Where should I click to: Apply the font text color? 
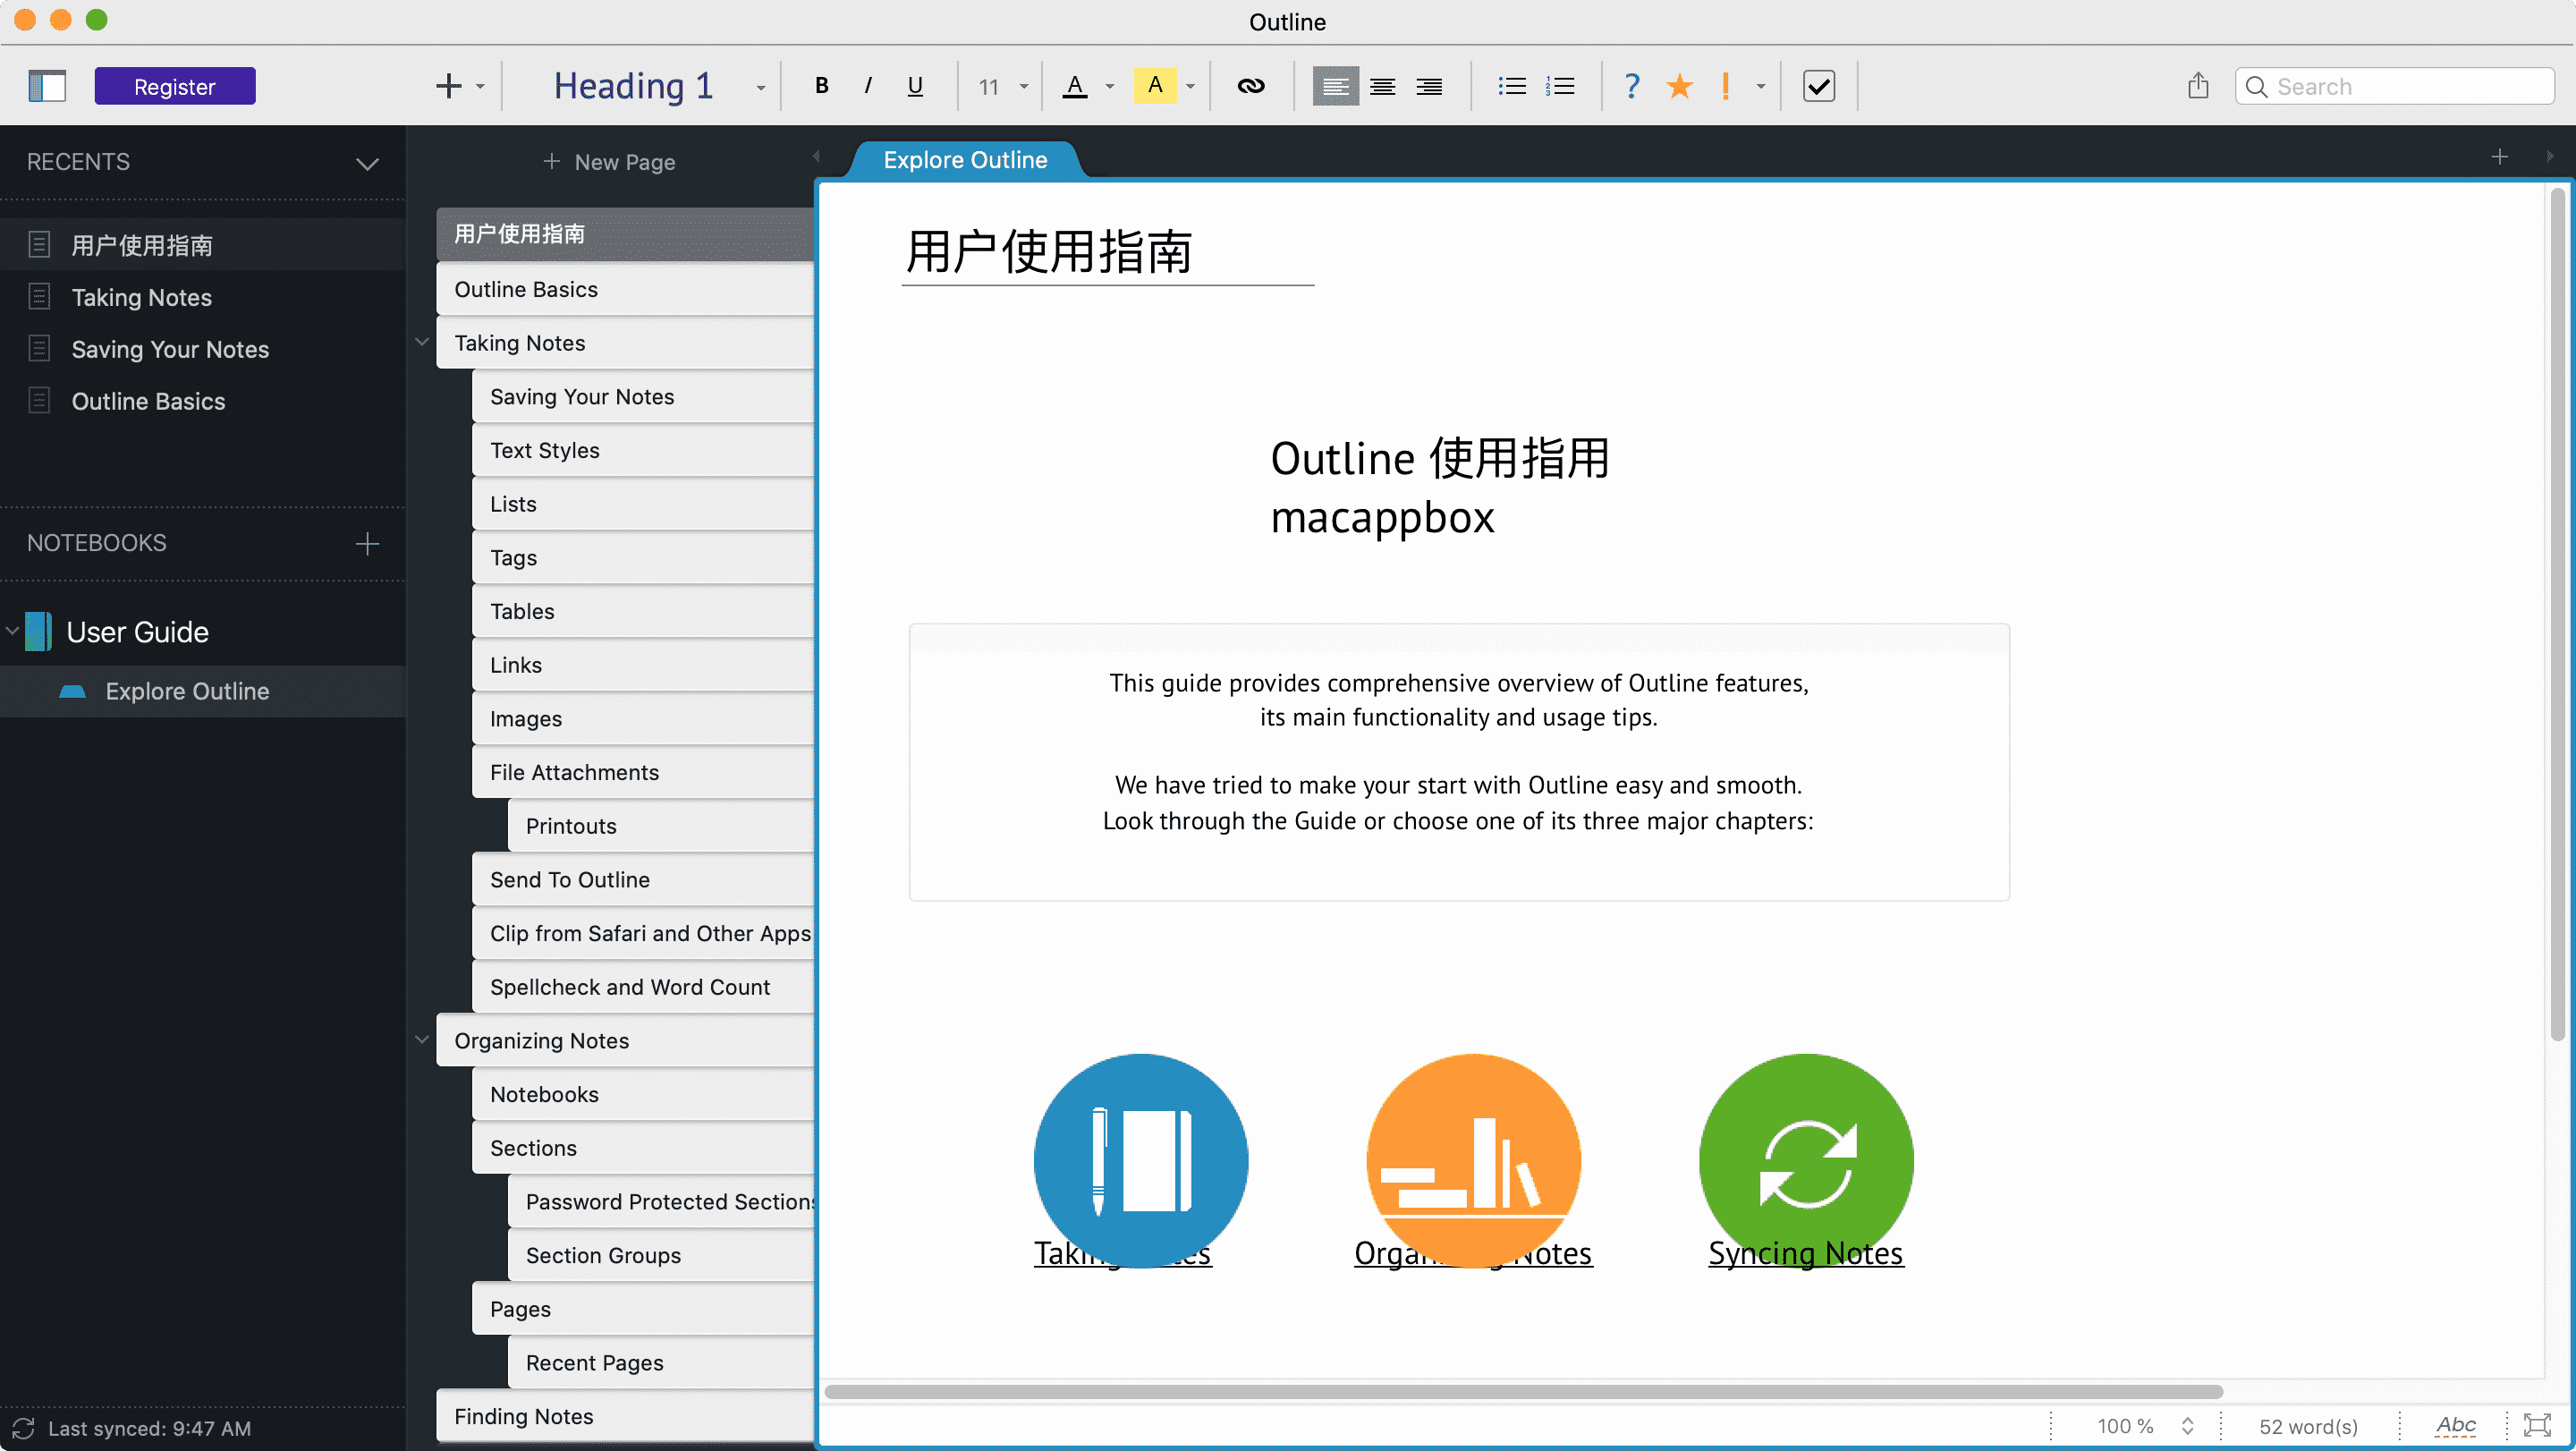point(1075,86)
